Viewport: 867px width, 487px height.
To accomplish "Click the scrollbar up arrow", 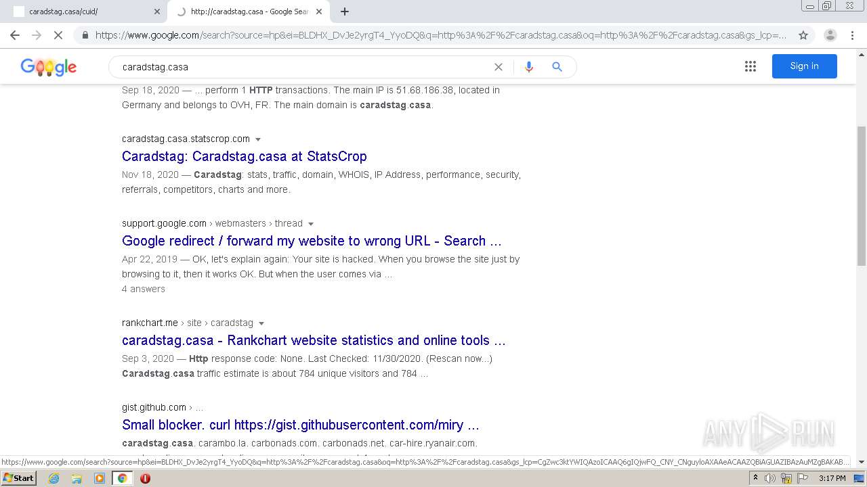I will 861,54.
